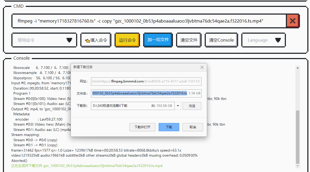Screen dimensions: 310x172
Task: Cancel the download with 取消
Action: tap(193, 127)
